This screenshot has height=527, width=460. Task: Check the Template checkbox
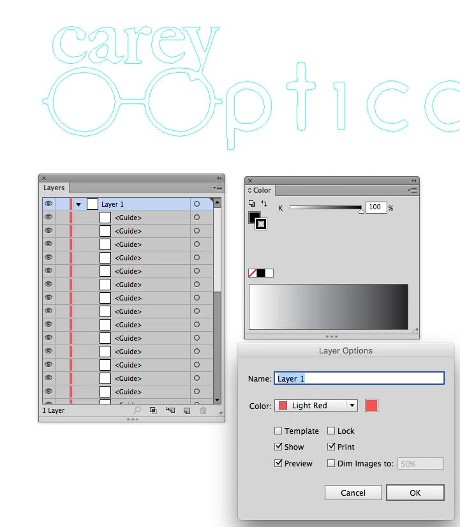click(x=278, y=431)
